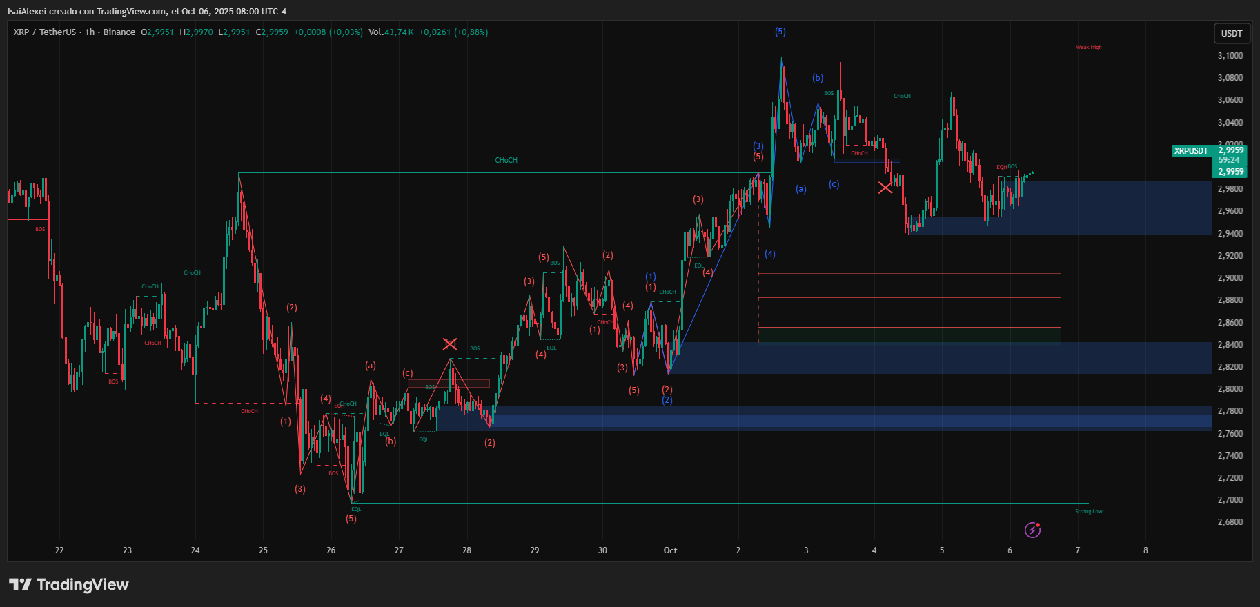This screenshot has width=1260, height=607.
Task: Click the TradingView logo at the bottom
Action: pyautogui.click(x=69, y=585)
